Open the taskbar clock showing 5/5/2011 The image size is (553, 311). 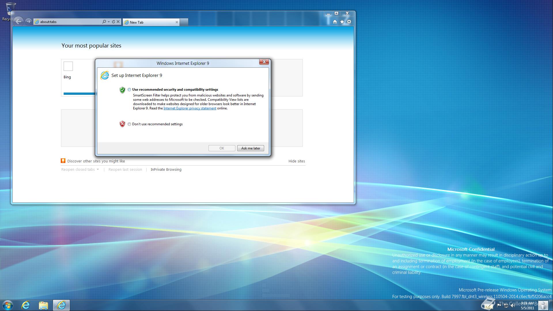point(527,306)
